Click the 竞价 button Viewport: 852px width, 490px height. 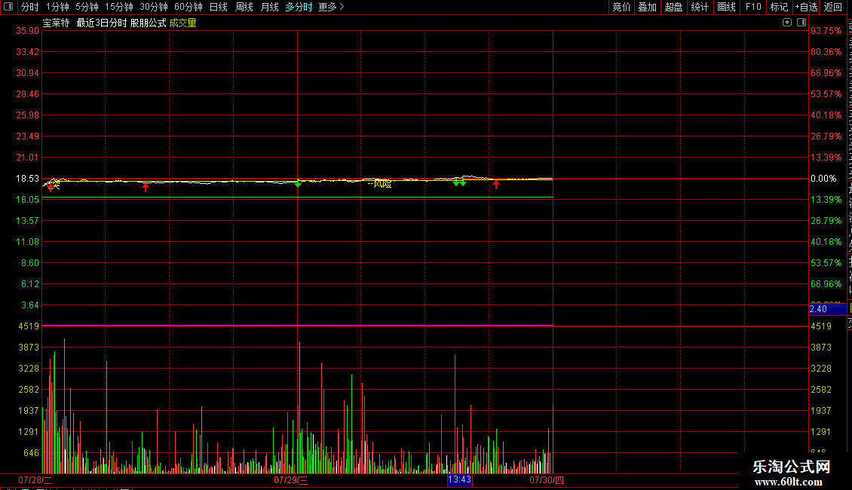click(x=621, y=7)
